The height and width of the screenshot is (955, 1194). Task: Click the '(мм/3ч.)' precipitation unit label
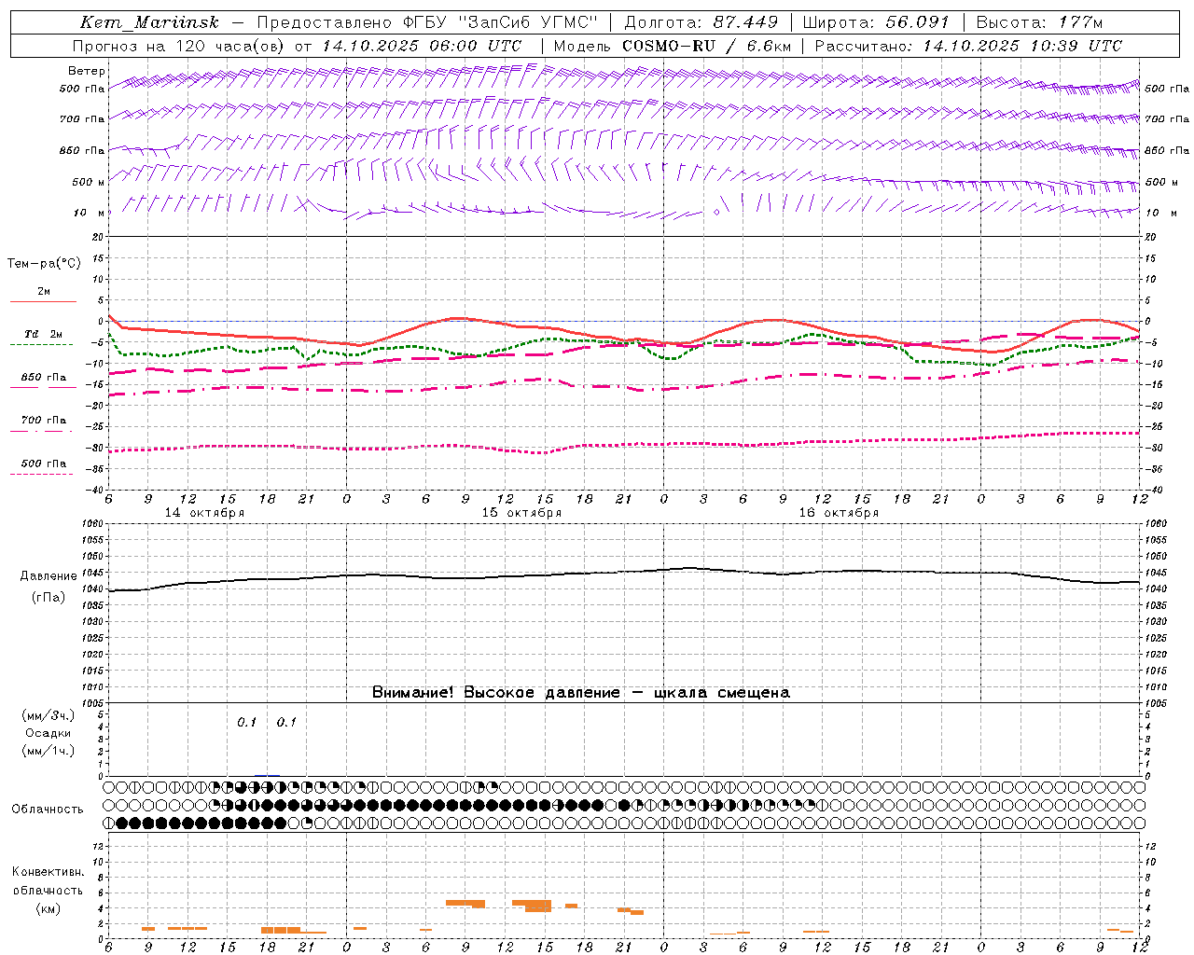(x=49, y=715)
